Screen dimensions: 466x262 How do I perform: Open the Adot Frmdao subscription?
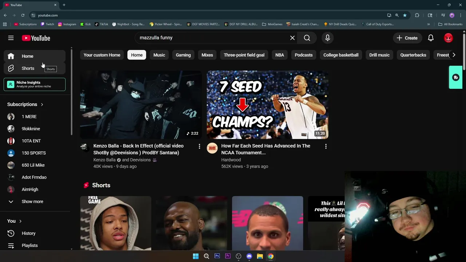point(35,177)
